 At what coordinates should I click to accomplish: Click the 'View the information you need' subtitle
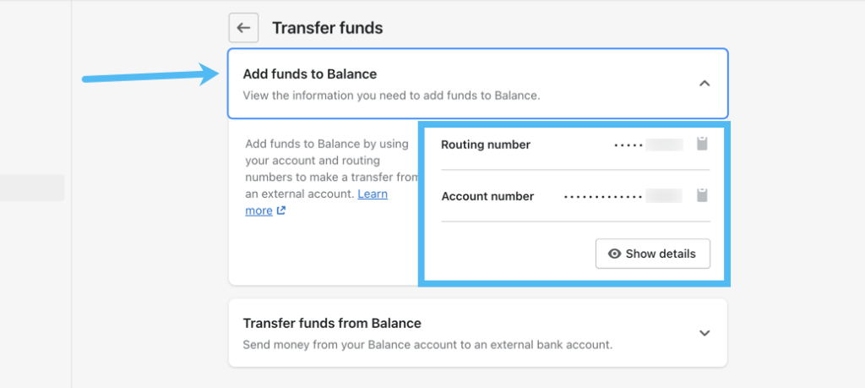tap(390, 95)
